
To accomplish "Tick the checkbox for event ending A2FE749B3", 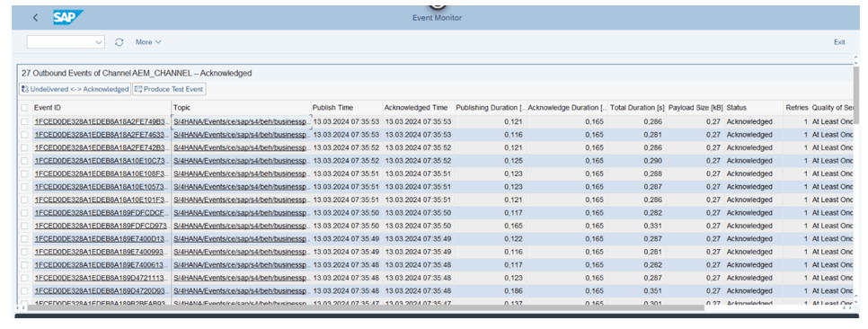I will click(24, 121).
